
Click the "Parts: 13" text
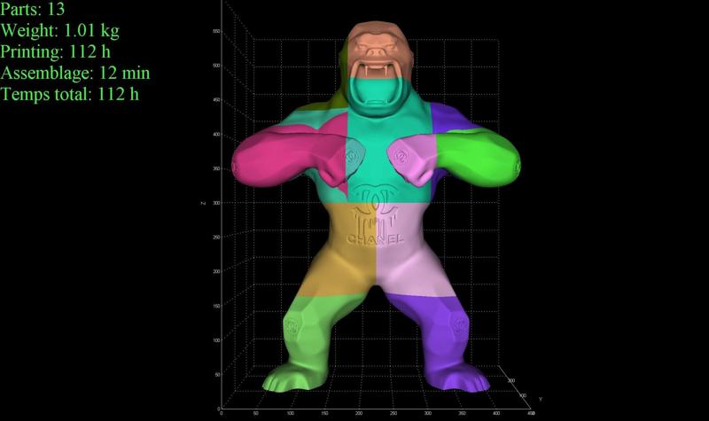[x=32, y=9]
